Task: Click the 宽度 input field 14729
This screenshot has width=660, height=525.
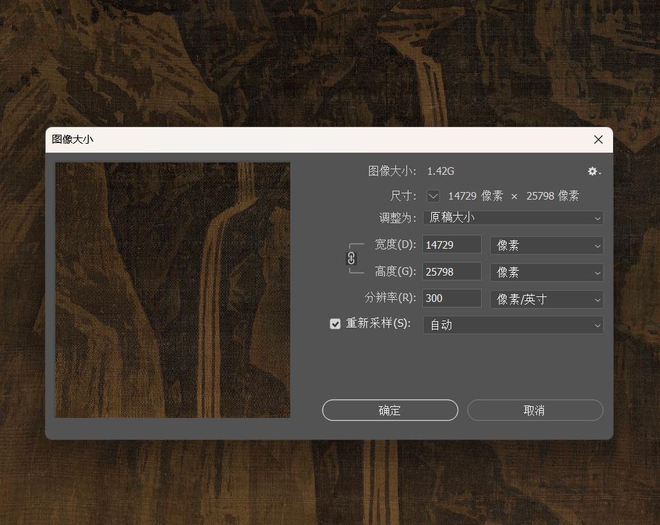Action: coord(452,245)
